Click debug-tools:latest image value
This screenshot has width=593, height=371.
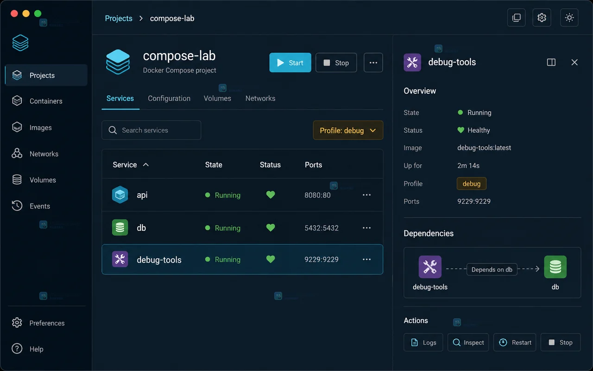484,148
